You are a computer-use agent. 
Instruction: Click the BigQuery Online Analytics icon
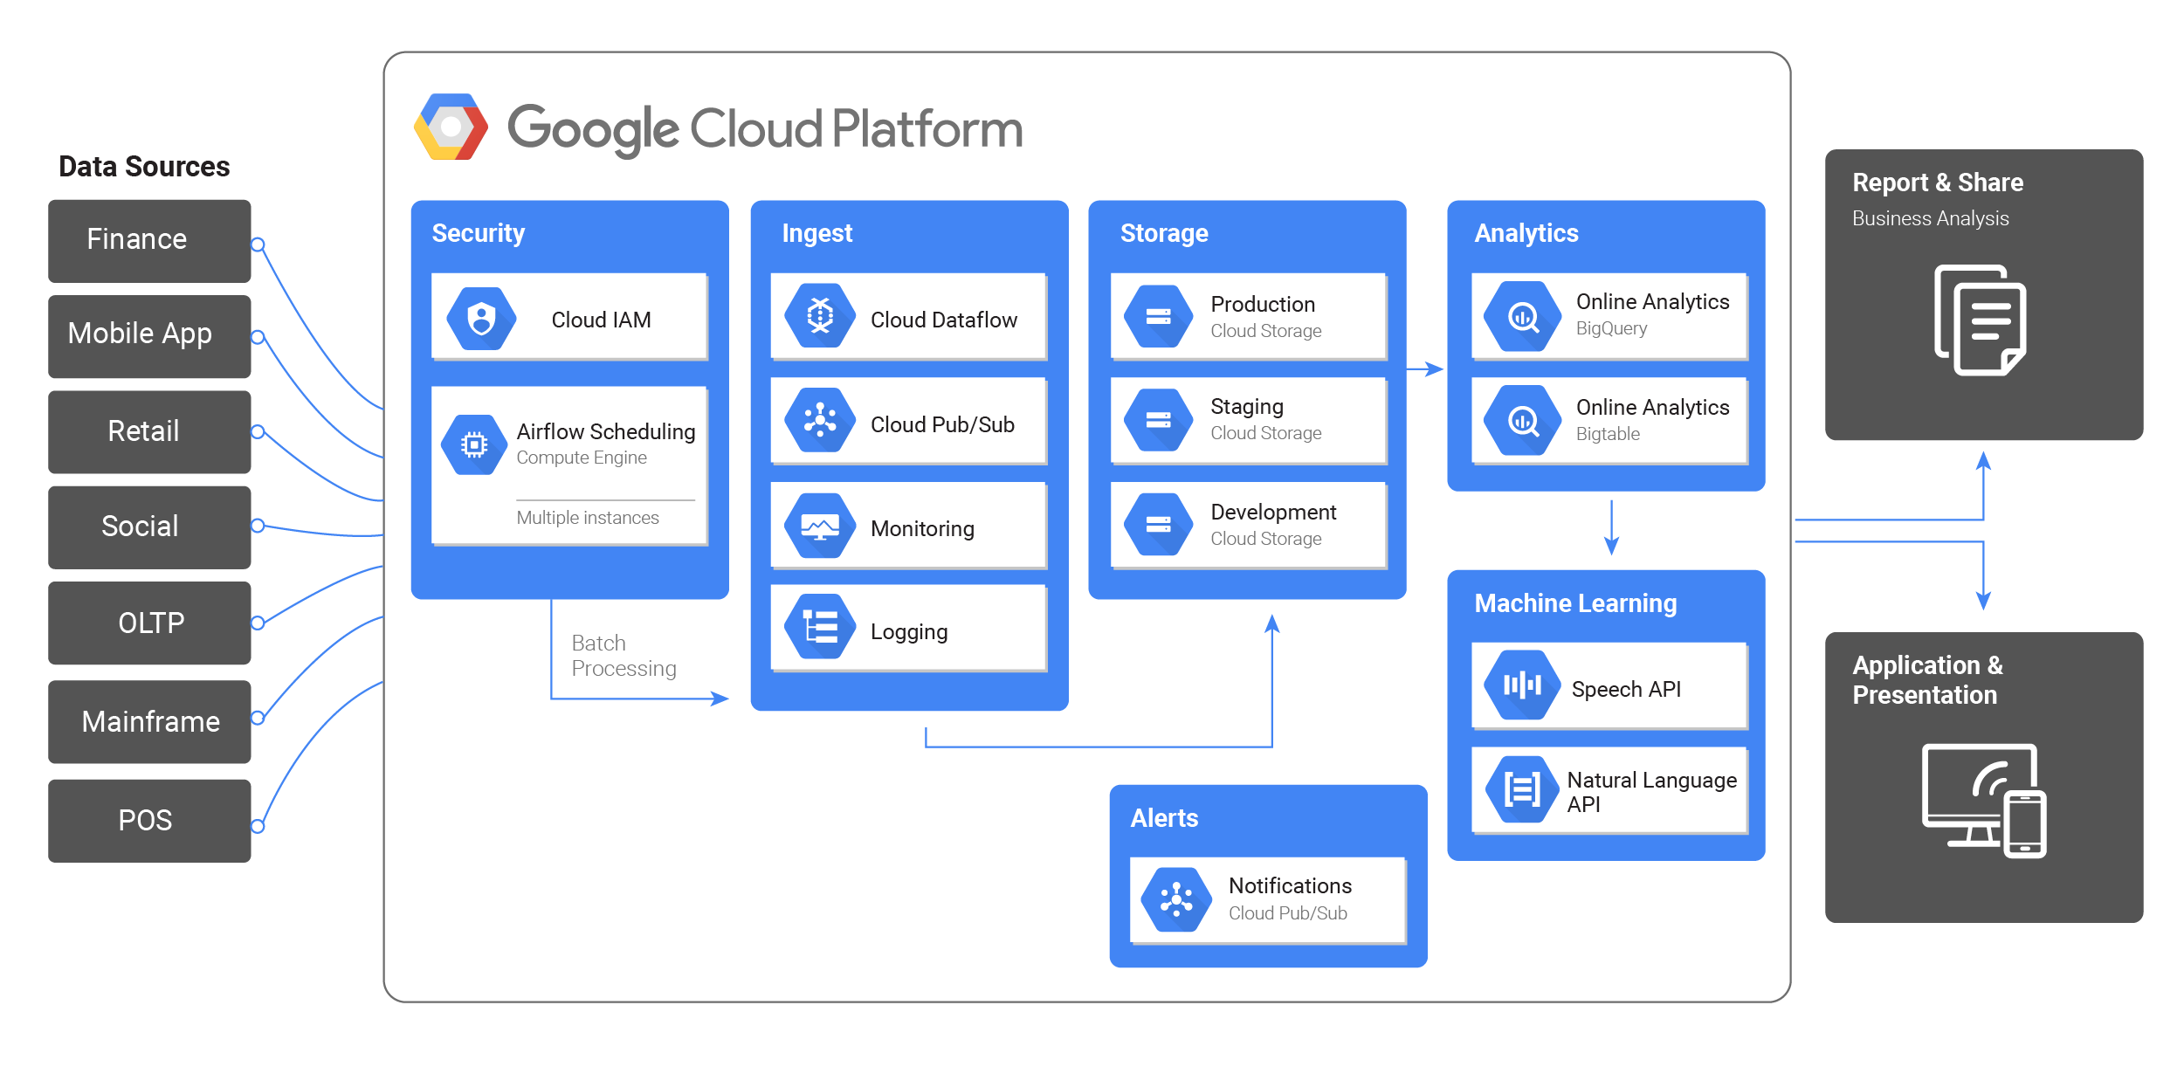tap(1523, 316)
